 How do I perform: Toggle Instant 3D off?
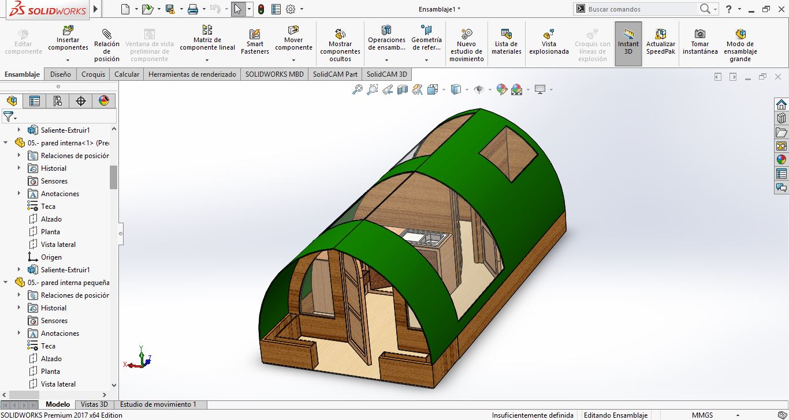(628, 44)
